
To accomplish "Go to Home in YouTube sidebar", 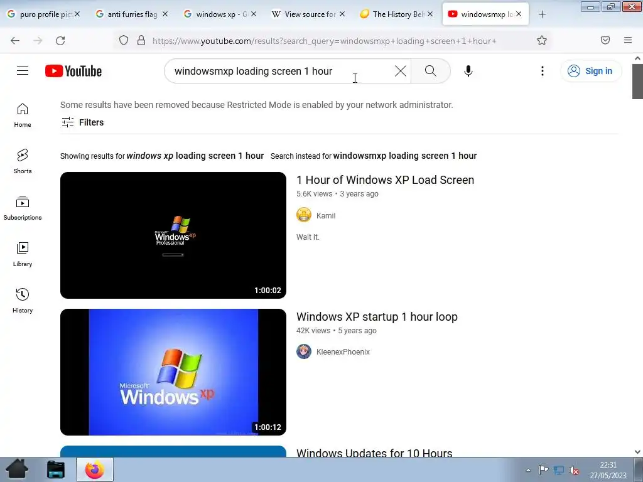I will point(23,115).
